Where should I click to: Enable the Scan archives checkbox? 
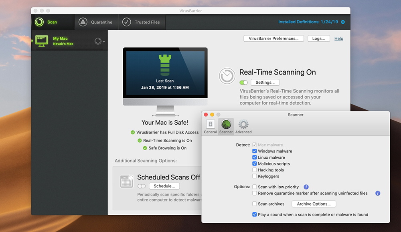coord(255,204)
